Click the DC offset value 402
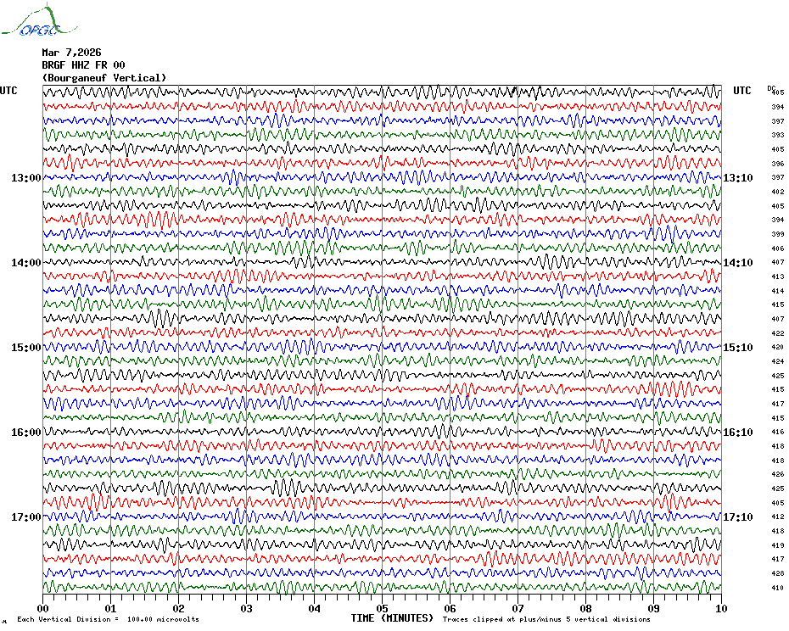This screenshot has height=631, width=789. 777,192
